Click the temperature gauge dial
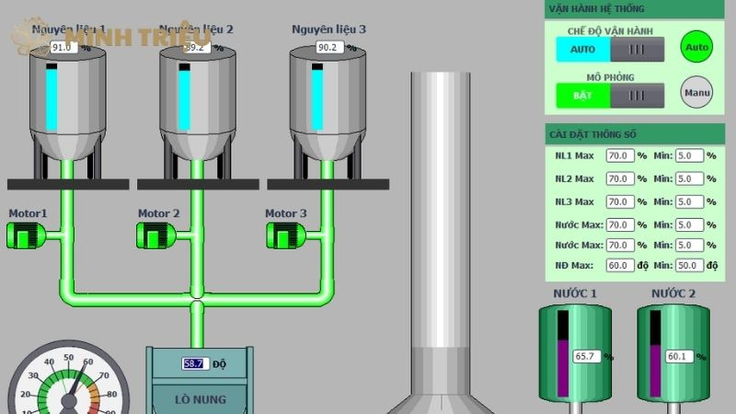The width and height of the screenshot is (736, 414). pyautogui.click(x=67, y=384)
